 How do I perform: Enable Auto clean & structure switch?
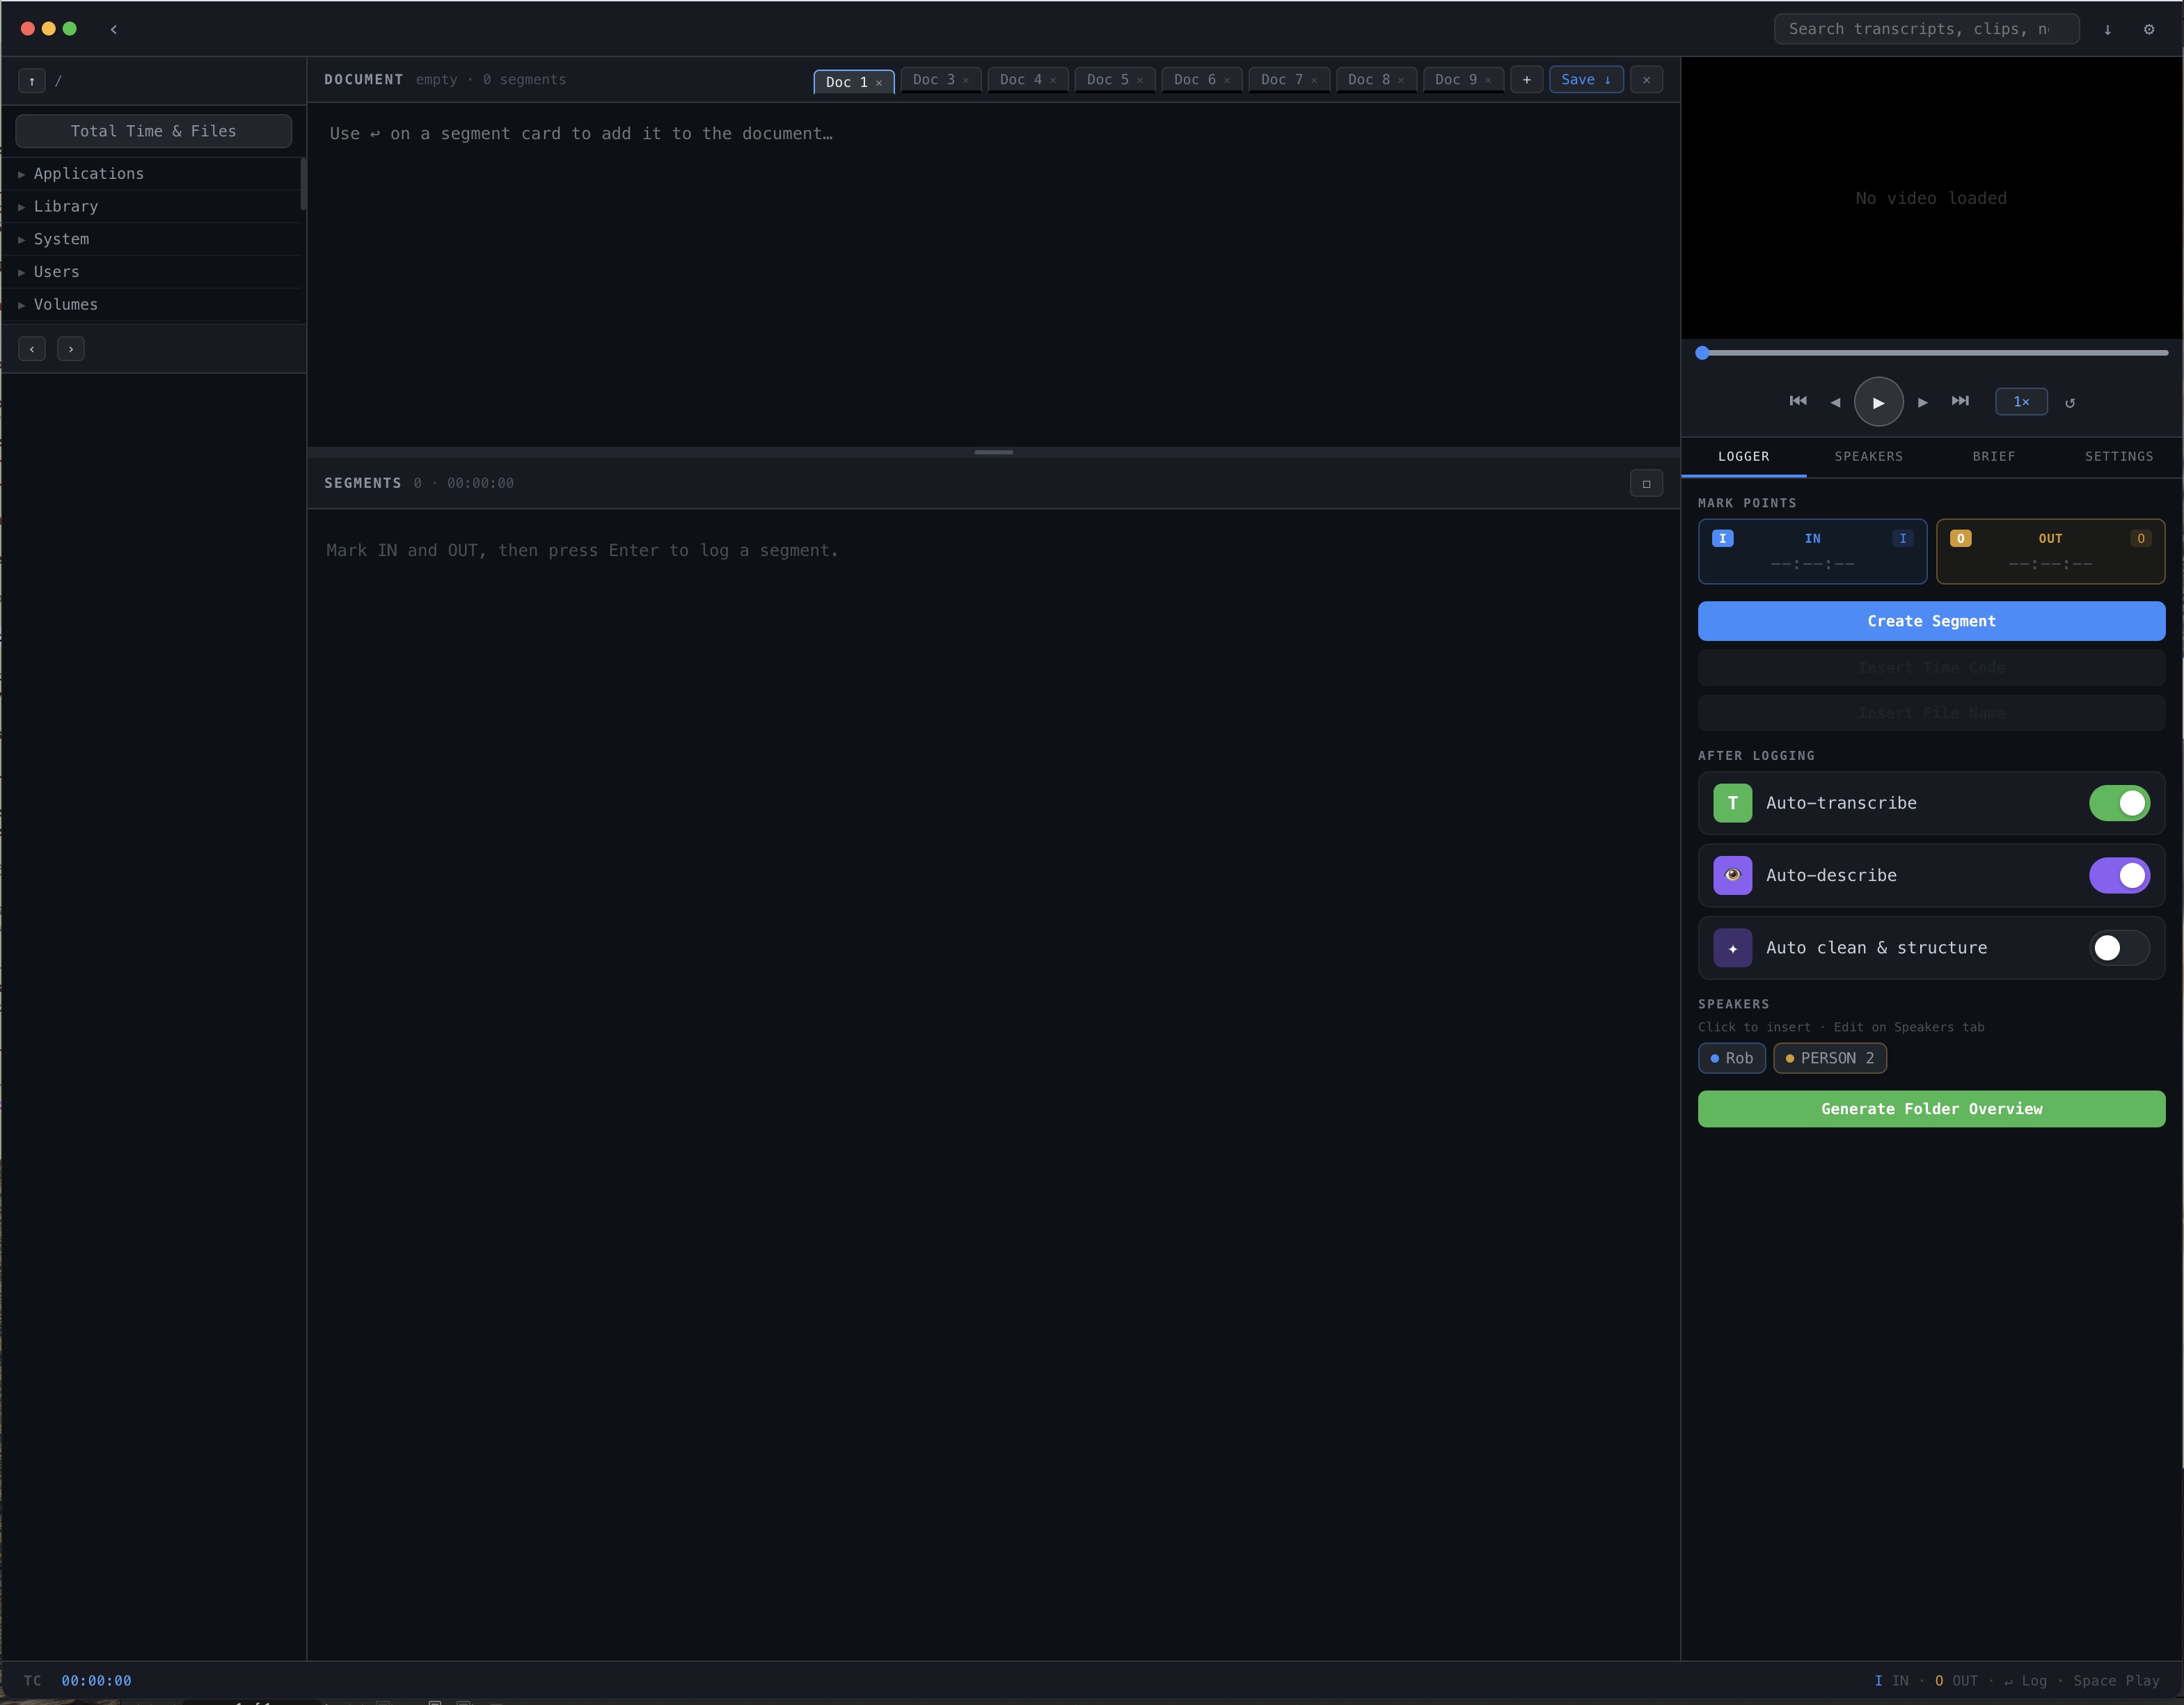click(2119, 948)
